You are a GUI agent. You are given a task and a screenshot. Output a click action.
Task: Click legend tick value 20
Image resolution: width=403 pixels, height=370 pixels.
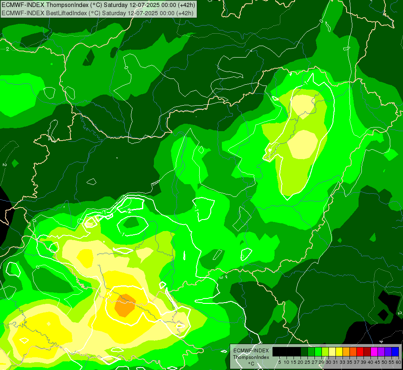coord(301,362)
